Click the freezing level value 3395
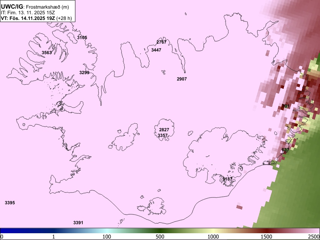Screen dimensions: 320x240 pos(10,203)
